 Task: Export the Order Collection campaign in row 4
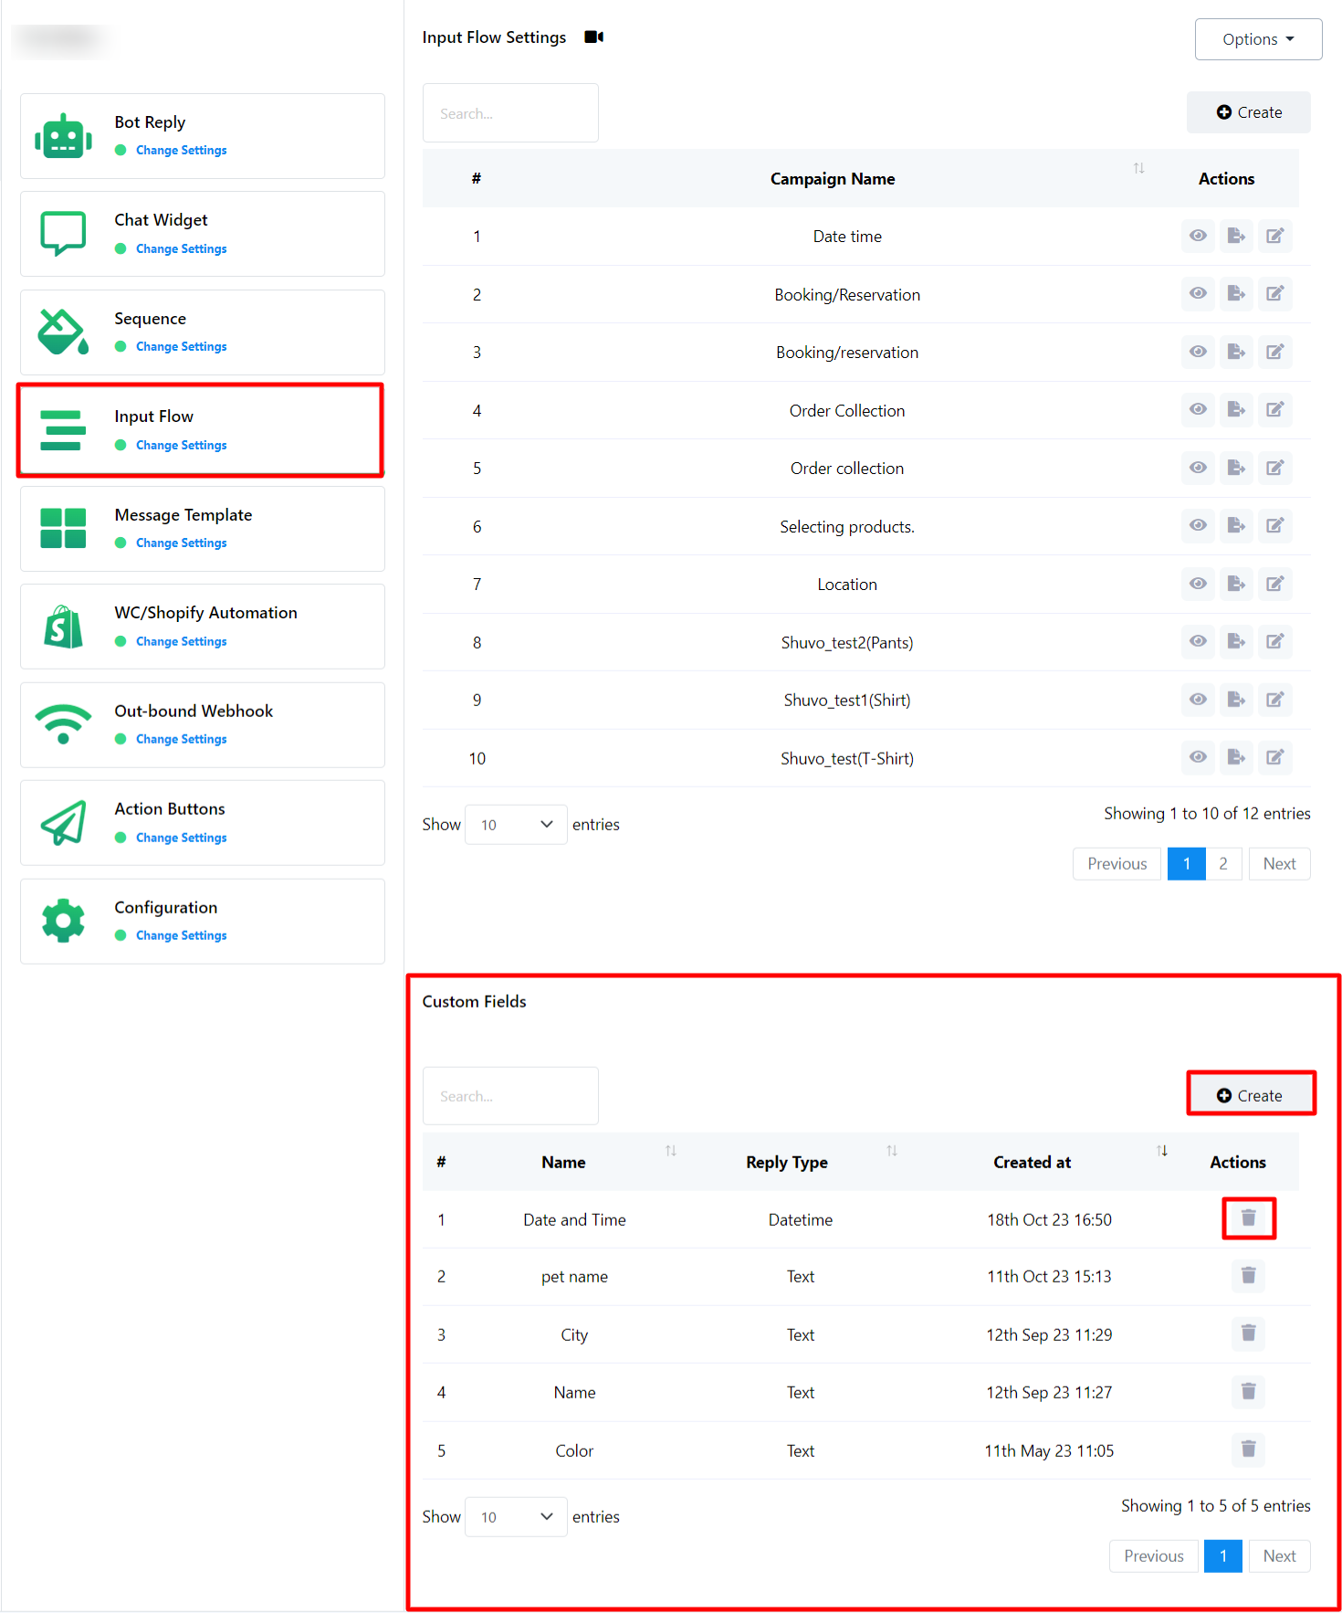[1236, 410]
